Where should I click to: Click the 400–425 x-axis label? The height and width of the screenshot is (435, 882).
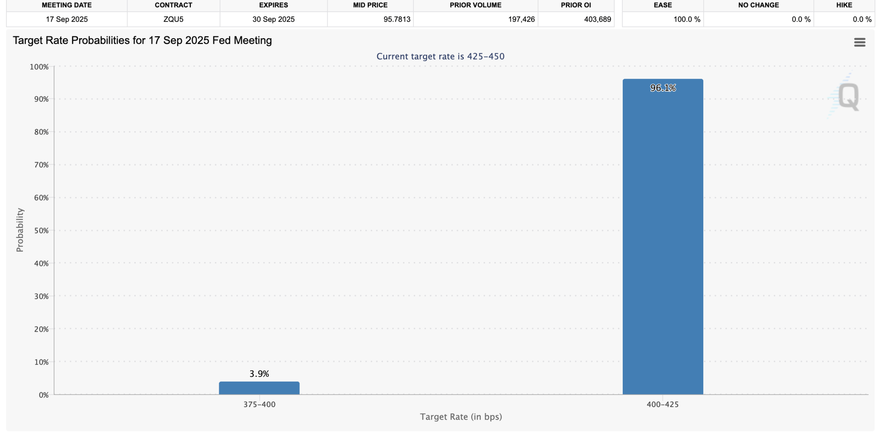tap(662, 404)
